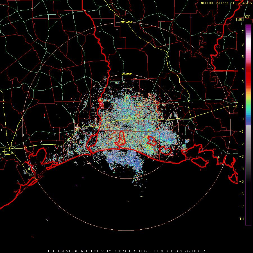
Task: Click the black radar site dot at center
Action: coord(126,126)
